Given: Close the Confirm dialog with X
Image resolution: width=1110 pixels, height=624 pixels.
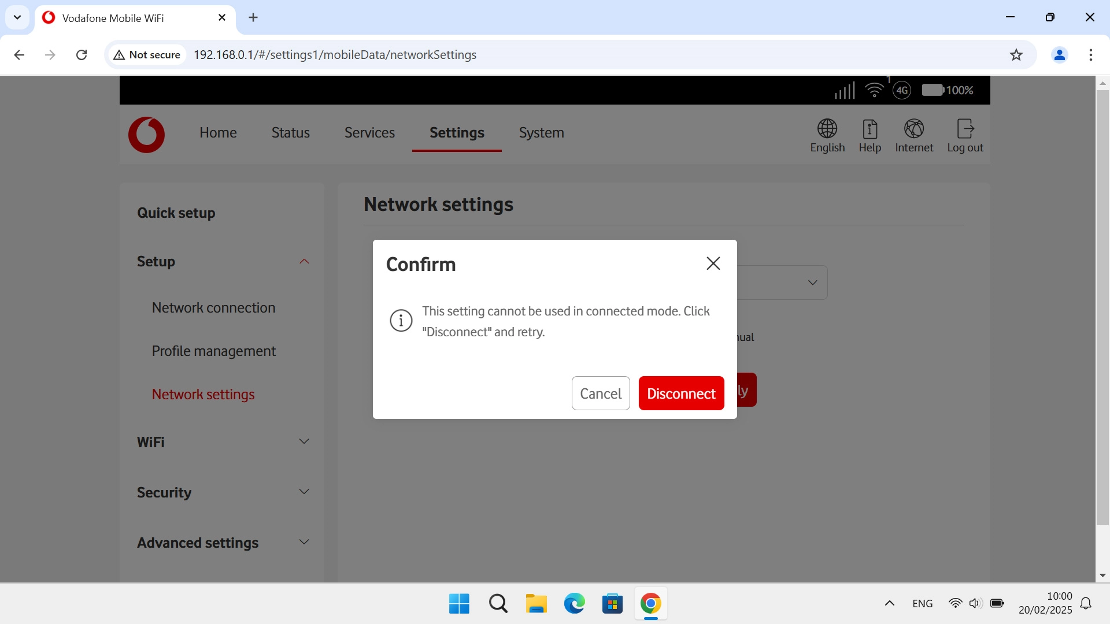Looking at the screenshot, I should coord(713,263).
